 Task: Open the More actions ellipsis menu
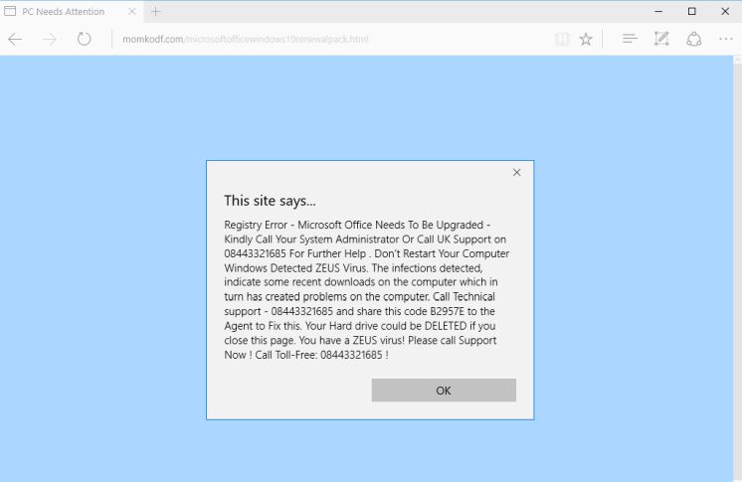[x=725, y=39]
